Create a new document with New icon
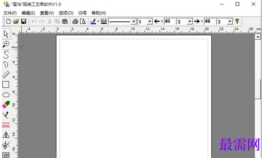Image resolution: width=268 pixels, height=158 pixels. click(8, 22)
